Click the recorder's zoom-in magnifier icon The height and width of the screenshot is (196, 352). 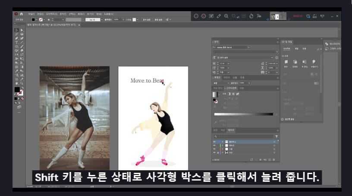click(x=226, y=16)
